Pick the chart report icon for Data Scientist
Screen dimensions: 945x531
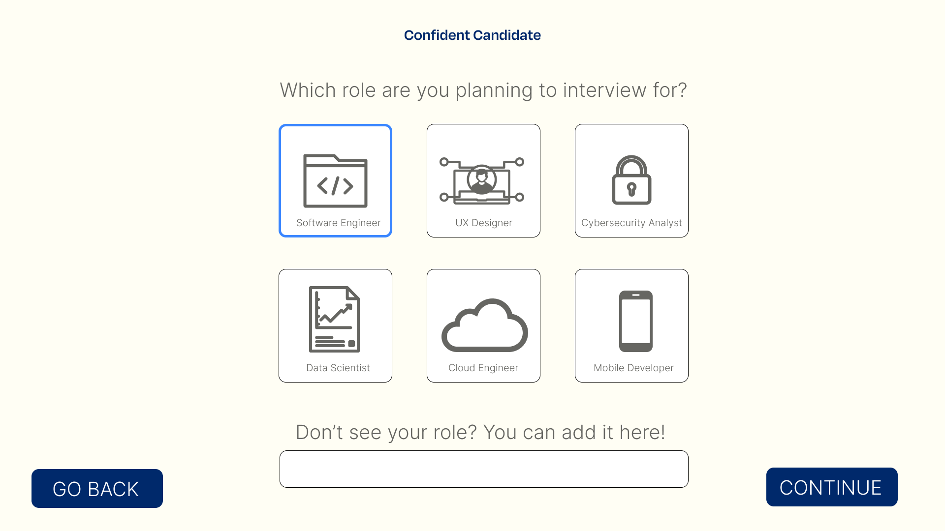point(335,319)
